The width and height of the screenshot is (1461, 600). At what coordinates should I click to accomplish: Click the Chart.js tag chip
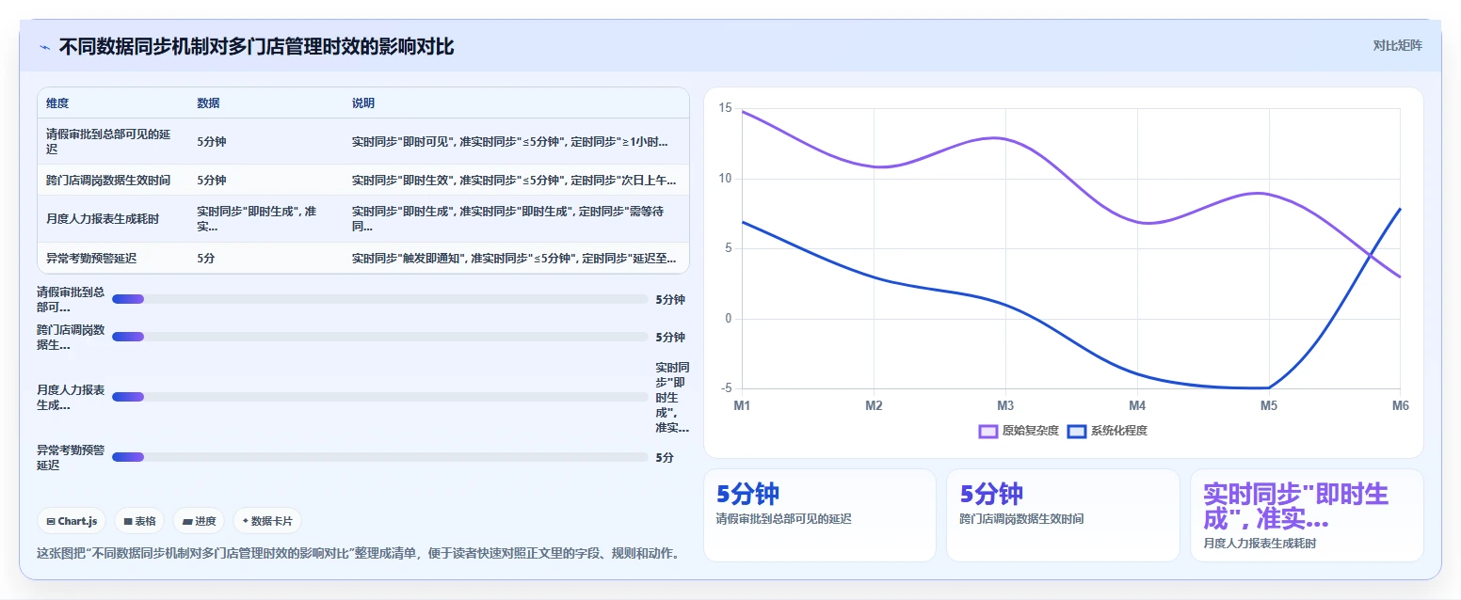pos(72,521)
